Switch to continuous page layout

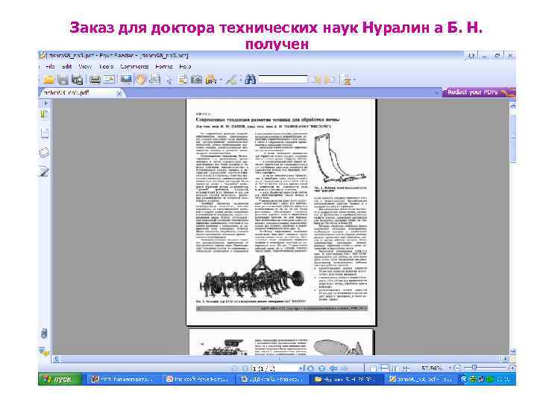(384, 368)
